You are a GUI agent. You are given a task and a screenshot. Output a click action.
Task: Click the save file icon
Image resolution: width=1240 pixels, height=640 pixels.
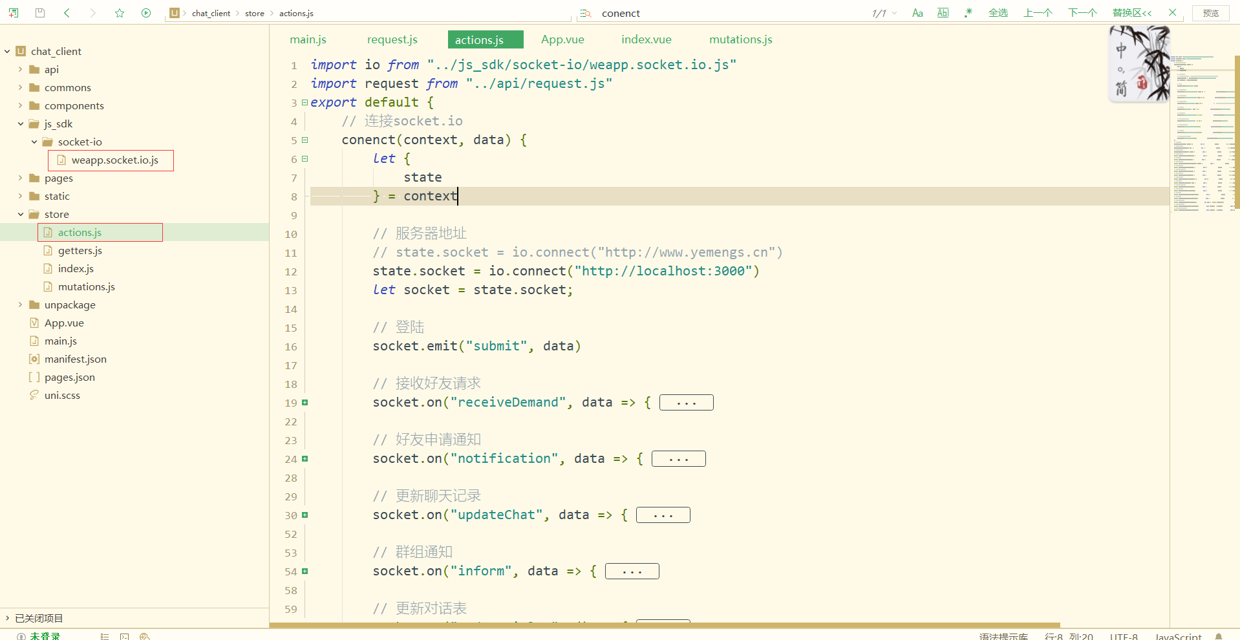coord(40,13)
